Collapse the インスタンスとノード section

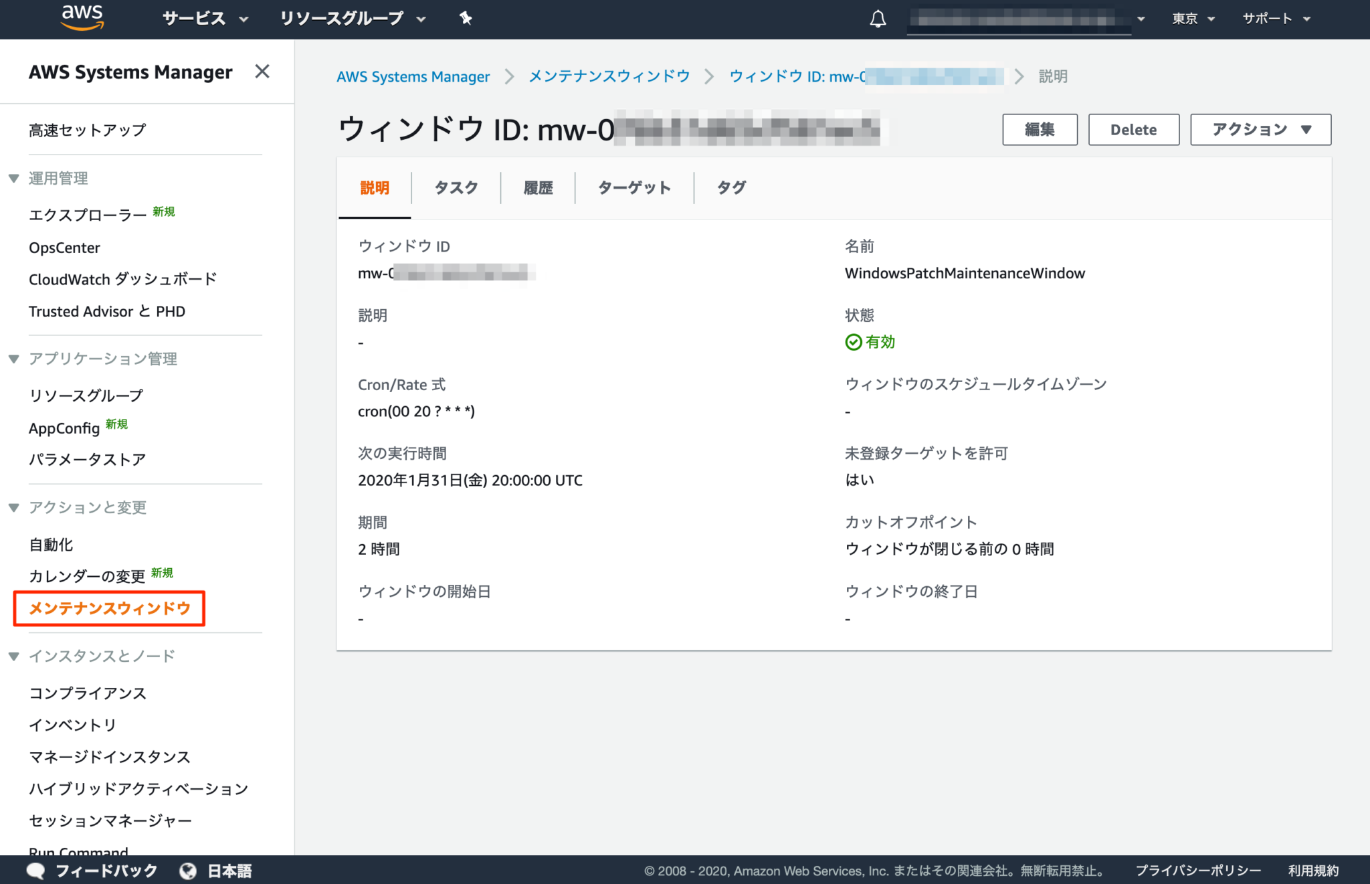coord(13,656)
